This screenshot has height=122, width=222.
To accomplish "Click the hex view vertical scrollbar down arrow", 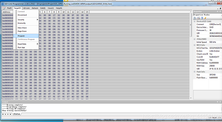I will tap(191, 98).
